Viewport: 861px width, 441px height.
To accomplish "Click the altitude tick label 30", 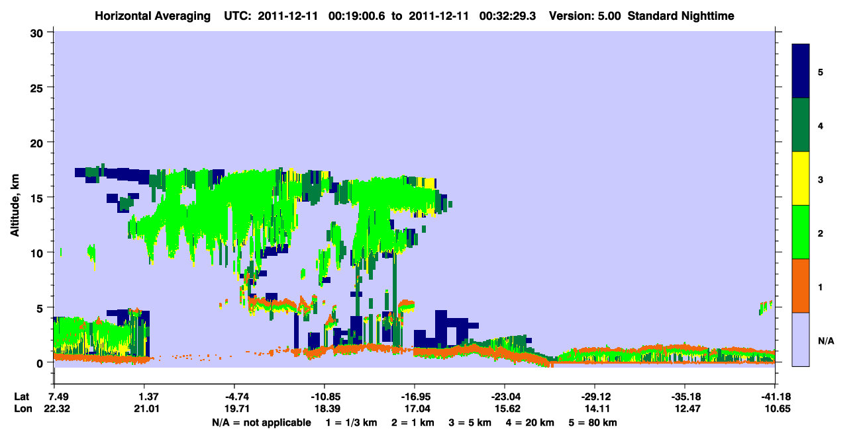I will point(38,32).
